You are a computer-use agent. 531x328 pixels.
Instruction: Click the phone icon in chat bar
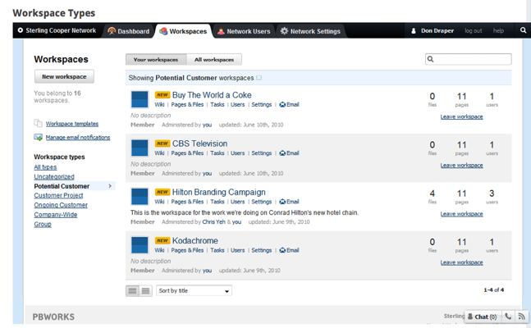[508, 317]
